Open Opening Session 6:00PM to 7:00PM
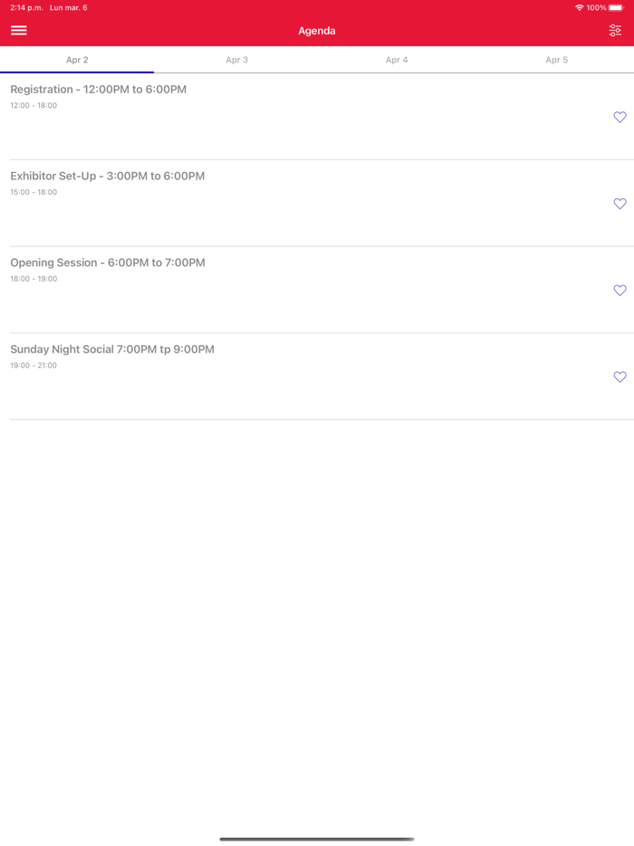Viewport: 634px width, 846px height. click(x=108, y=263)
